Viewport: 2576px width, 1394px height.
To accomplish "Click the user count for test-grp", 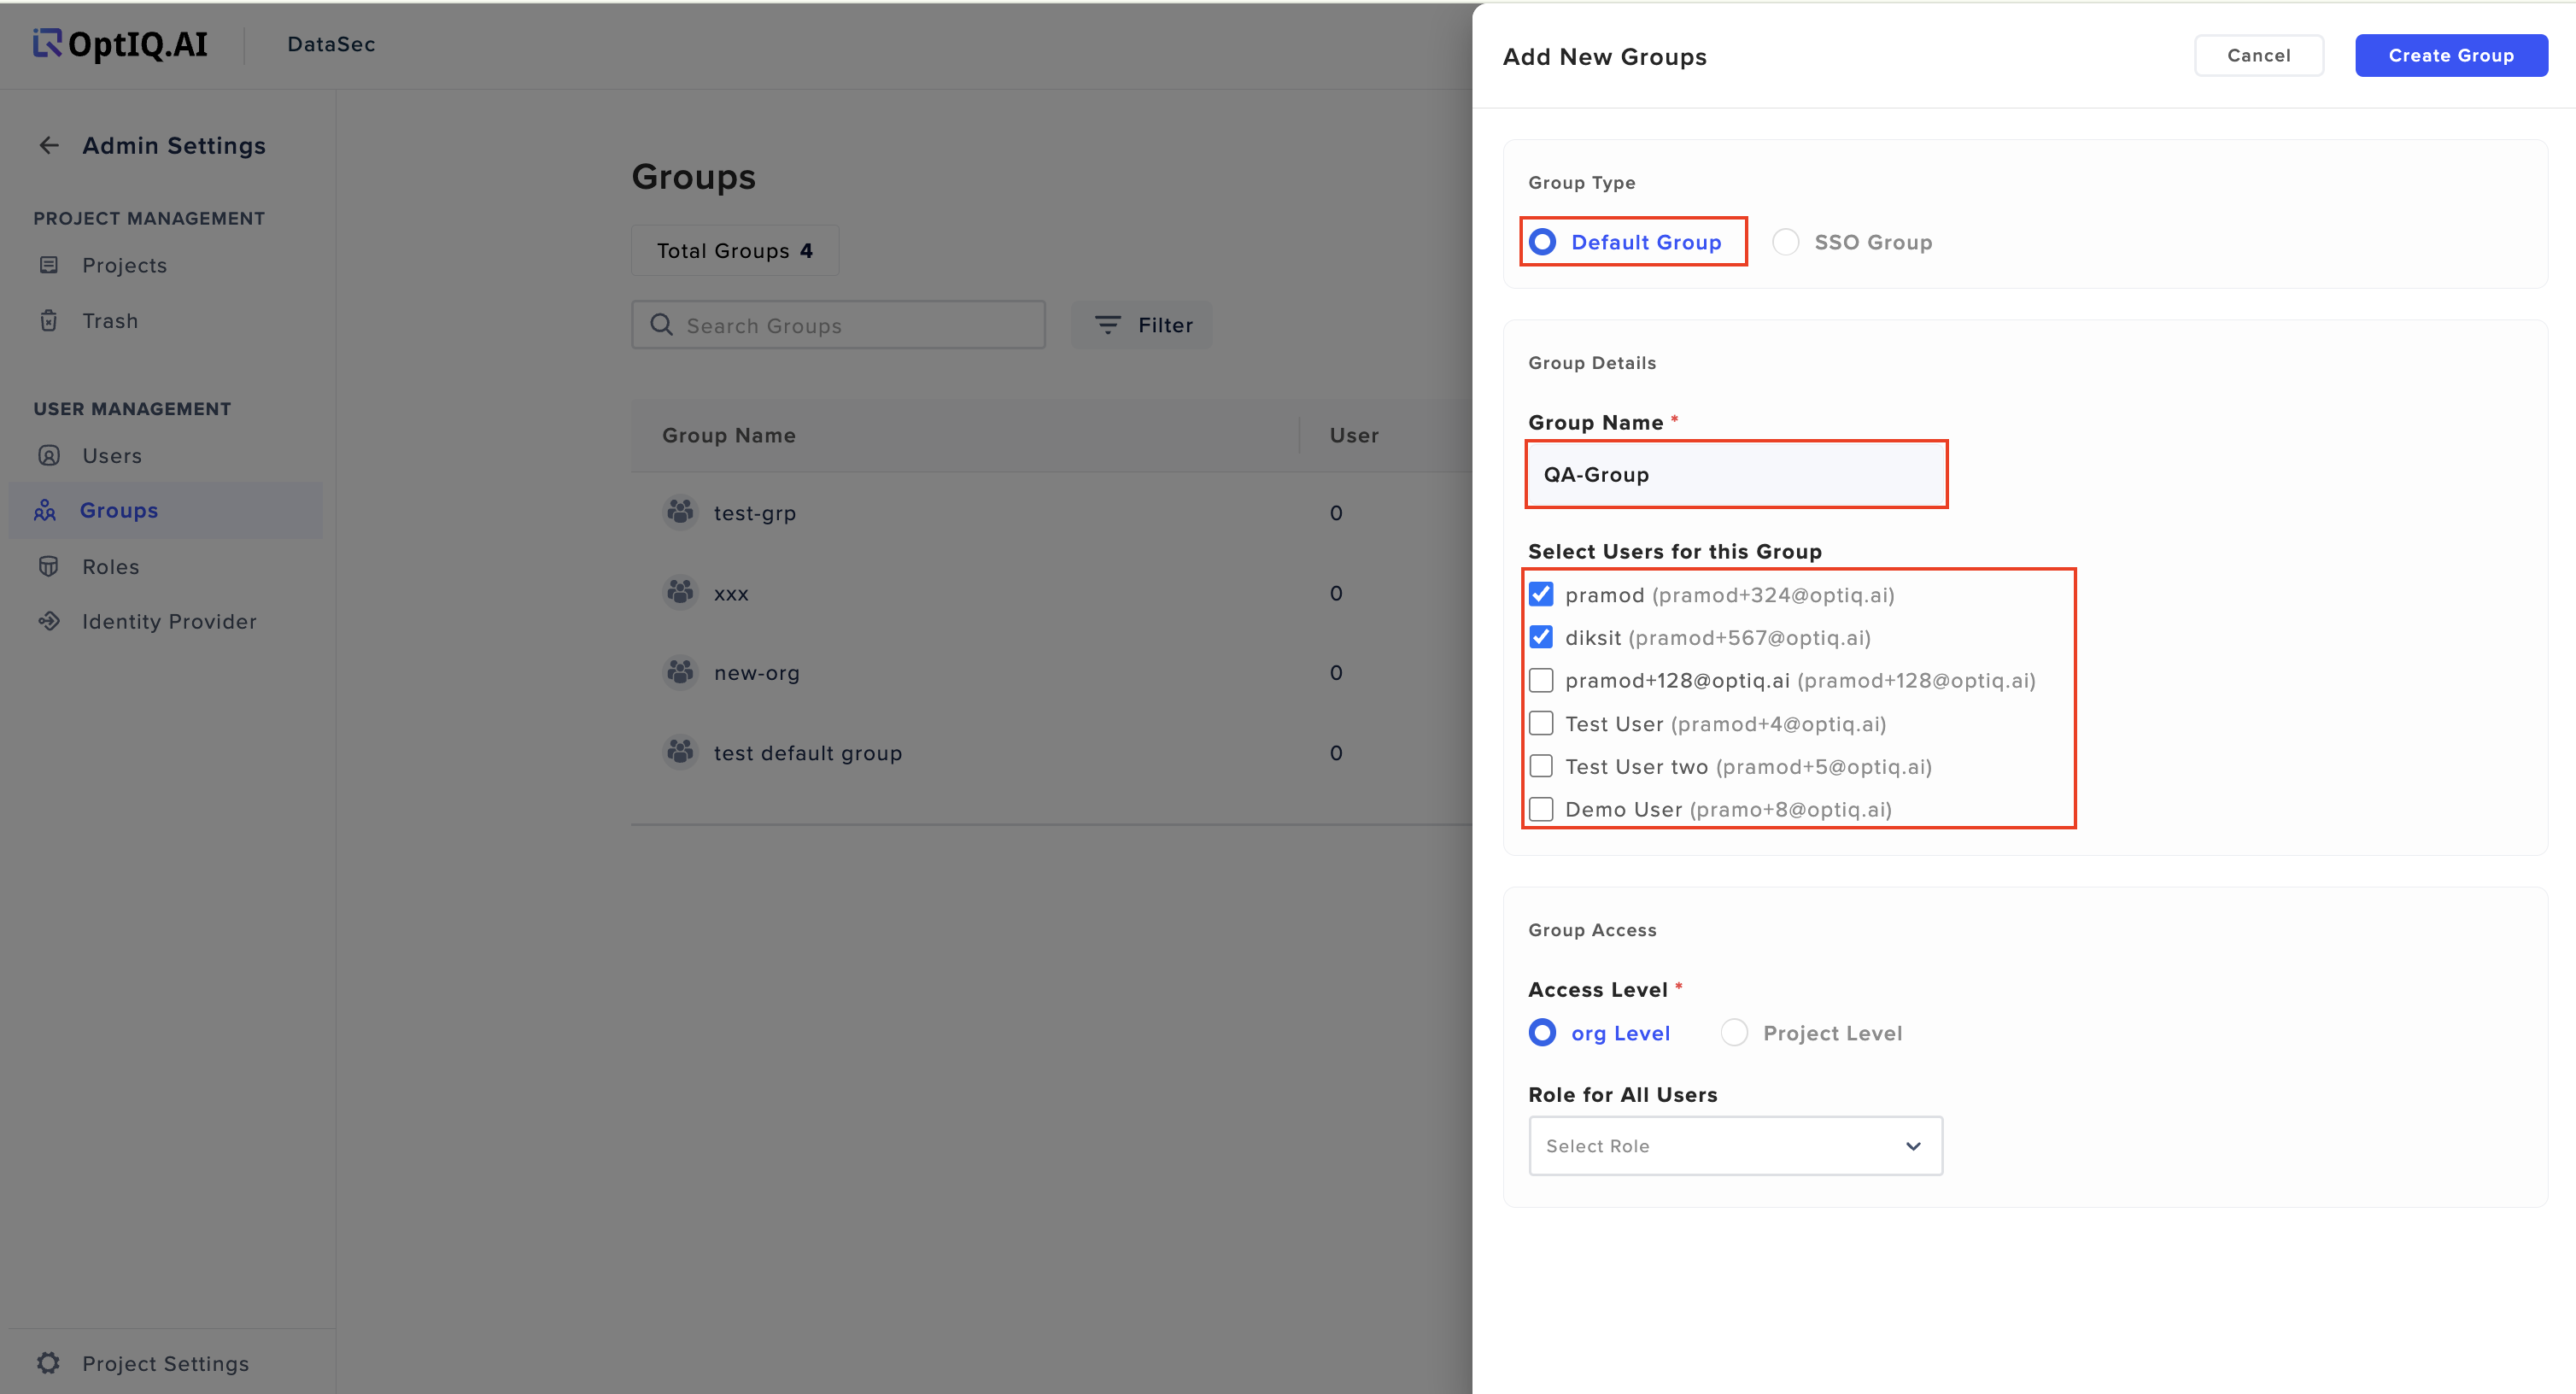I will [x=1336, y=513].
